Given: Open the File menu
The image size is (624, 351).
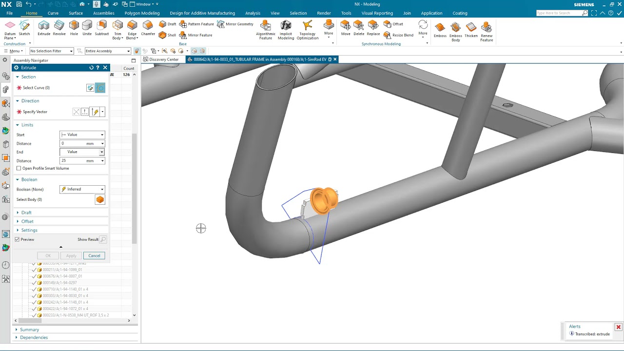Looking at the screenshot, I should pos(9,13).
